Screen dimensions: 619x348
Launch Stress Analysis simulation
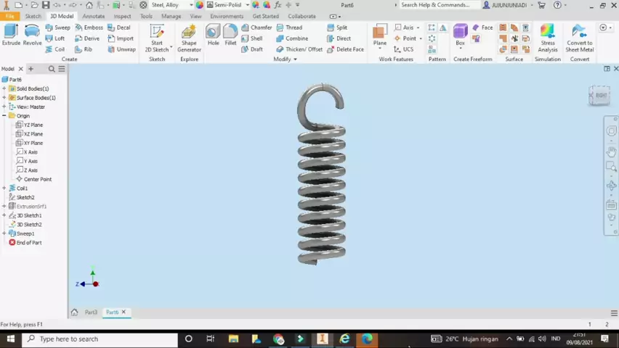(547, 36)
